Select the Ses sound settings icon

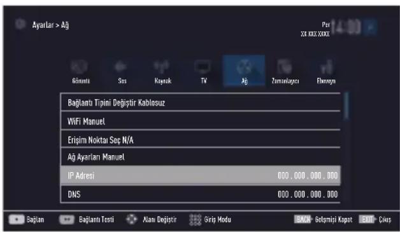tap(120, 67)
